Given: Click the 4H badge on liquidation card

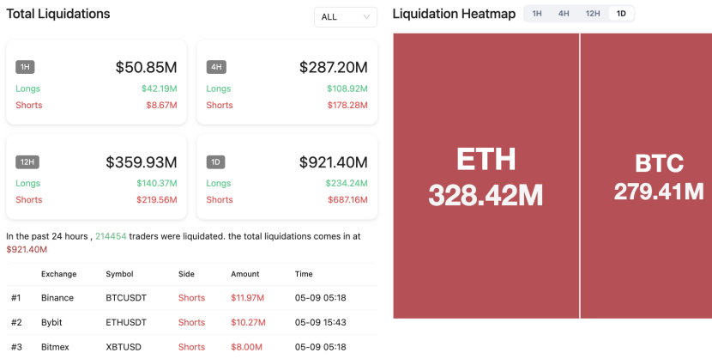Looking at the screenshot, I should (215, 67).
